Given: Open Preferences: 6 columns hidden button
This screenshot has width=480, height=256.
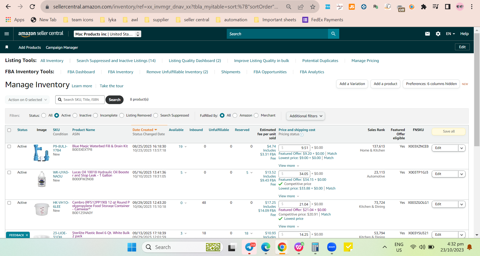Looking at the screenshot, I should [x=431, y=84].
